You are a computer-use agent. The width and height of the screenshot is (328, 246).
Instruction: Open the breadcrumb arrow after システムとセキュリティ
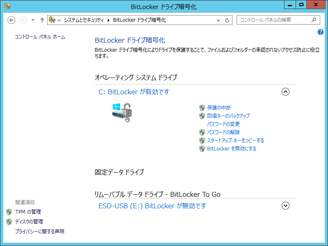pyautogui.click(x=108, y=20)
